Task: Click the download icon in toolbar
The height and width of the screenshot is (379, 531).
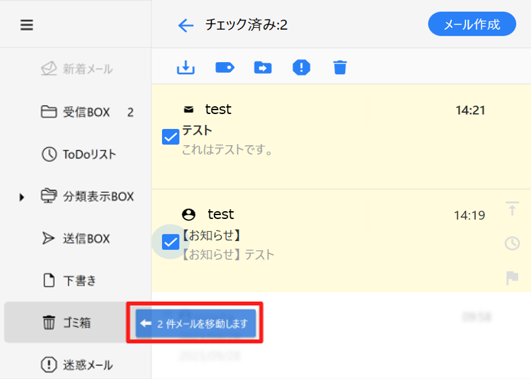Action: tap(185, 67)
